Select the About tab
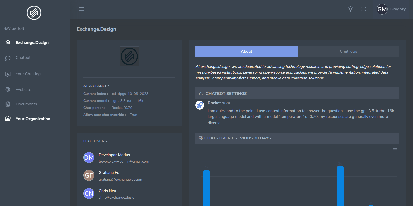Screen dimensions: 413x206 click(246, 51)
